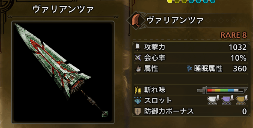Select the purple decoration slot

(x=227, y=100)
